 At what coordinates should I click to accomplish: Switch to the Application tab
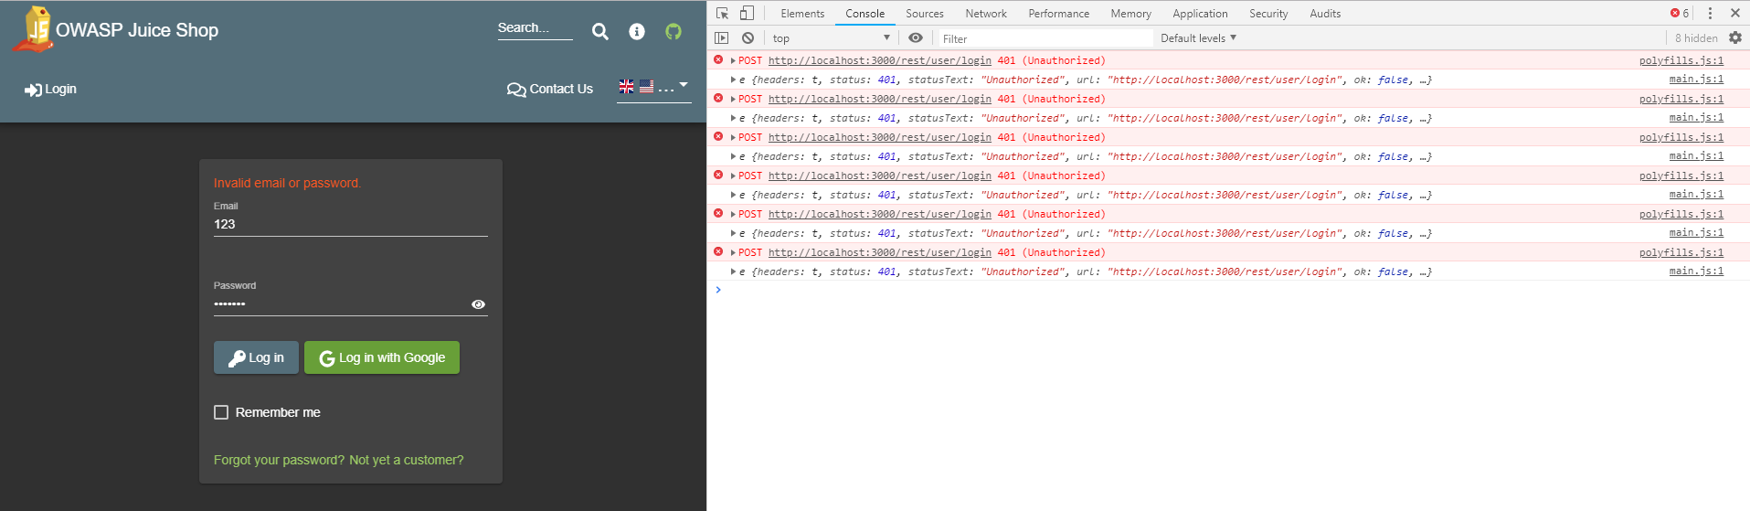pos(1200,14)
